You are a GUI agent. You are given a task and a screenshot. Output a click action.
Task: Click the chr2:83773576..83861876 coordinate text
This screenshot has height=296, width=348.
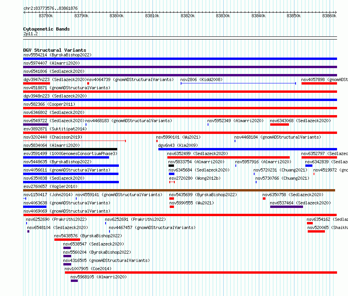(50, 8)
